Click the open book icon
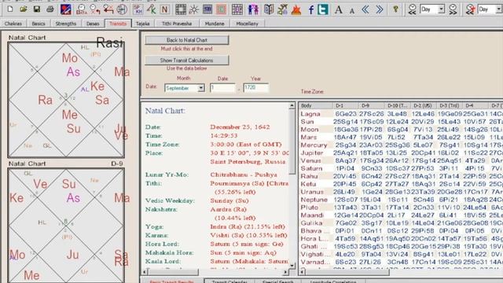Screen dimensions: 503x283 [x=269, y=9]
